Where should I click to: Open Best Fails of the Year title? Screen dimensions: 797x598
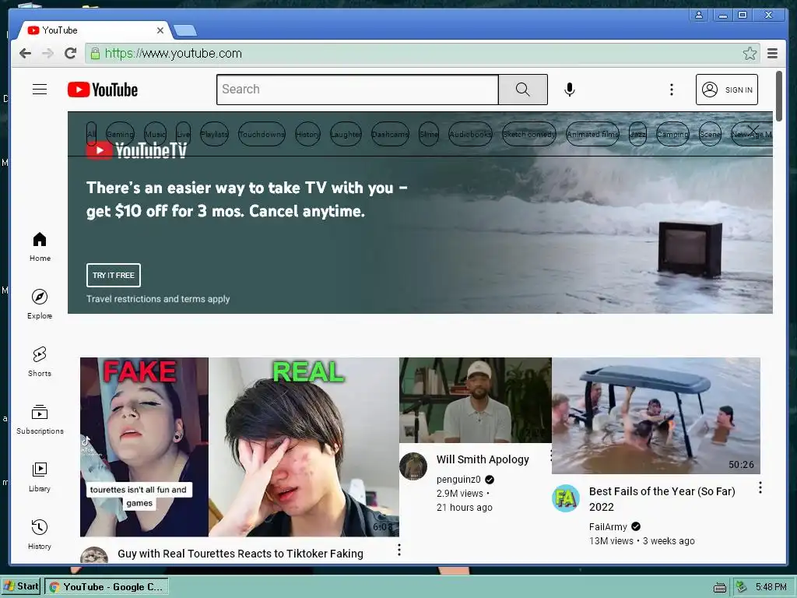pos(662,499)
